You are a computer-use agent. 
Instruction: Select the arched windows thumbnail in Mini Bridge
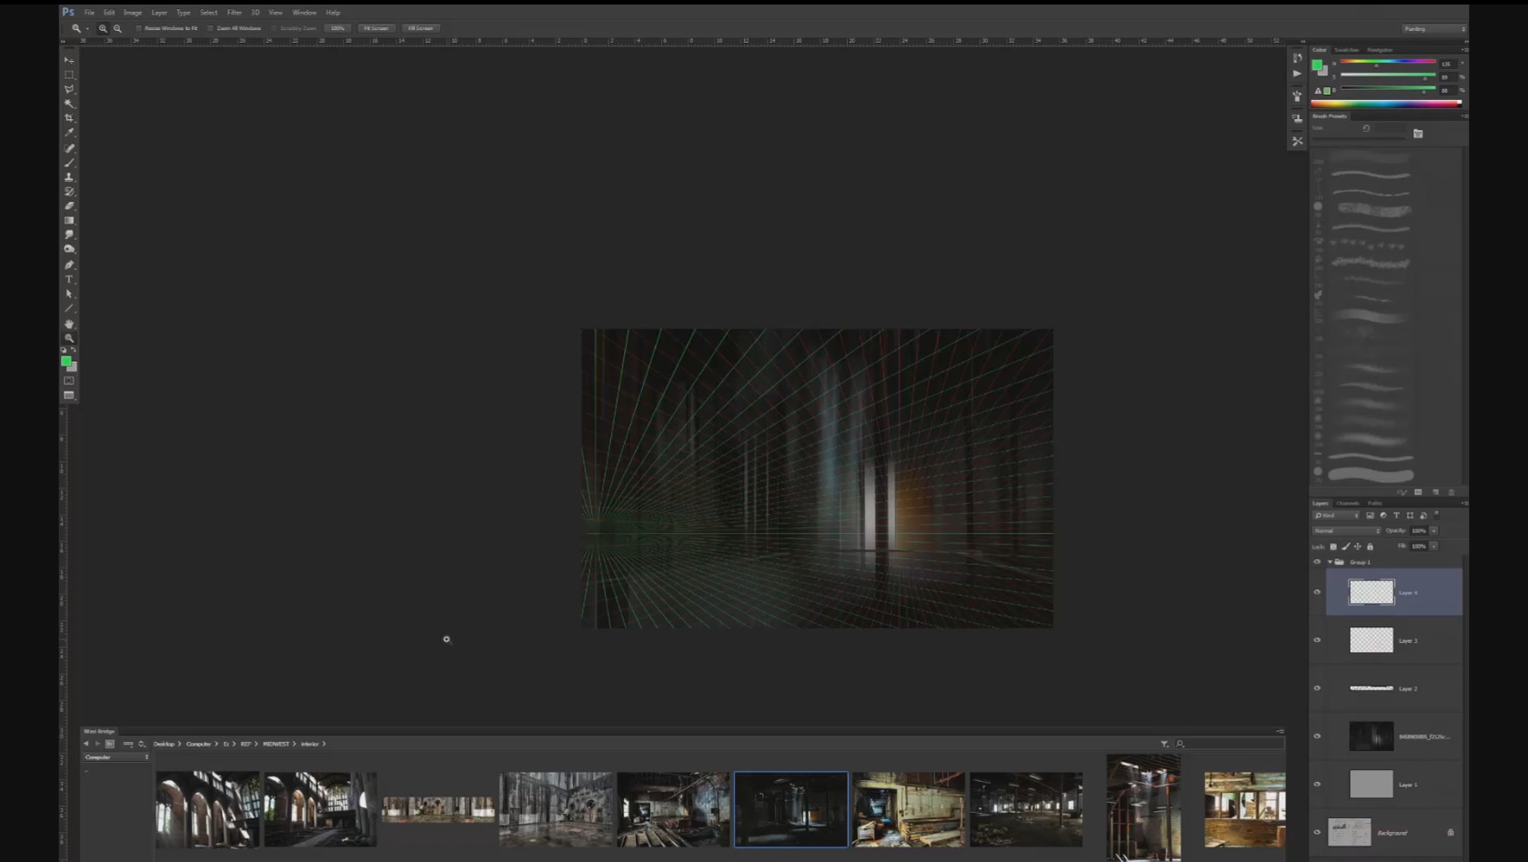tap(207, 809)
